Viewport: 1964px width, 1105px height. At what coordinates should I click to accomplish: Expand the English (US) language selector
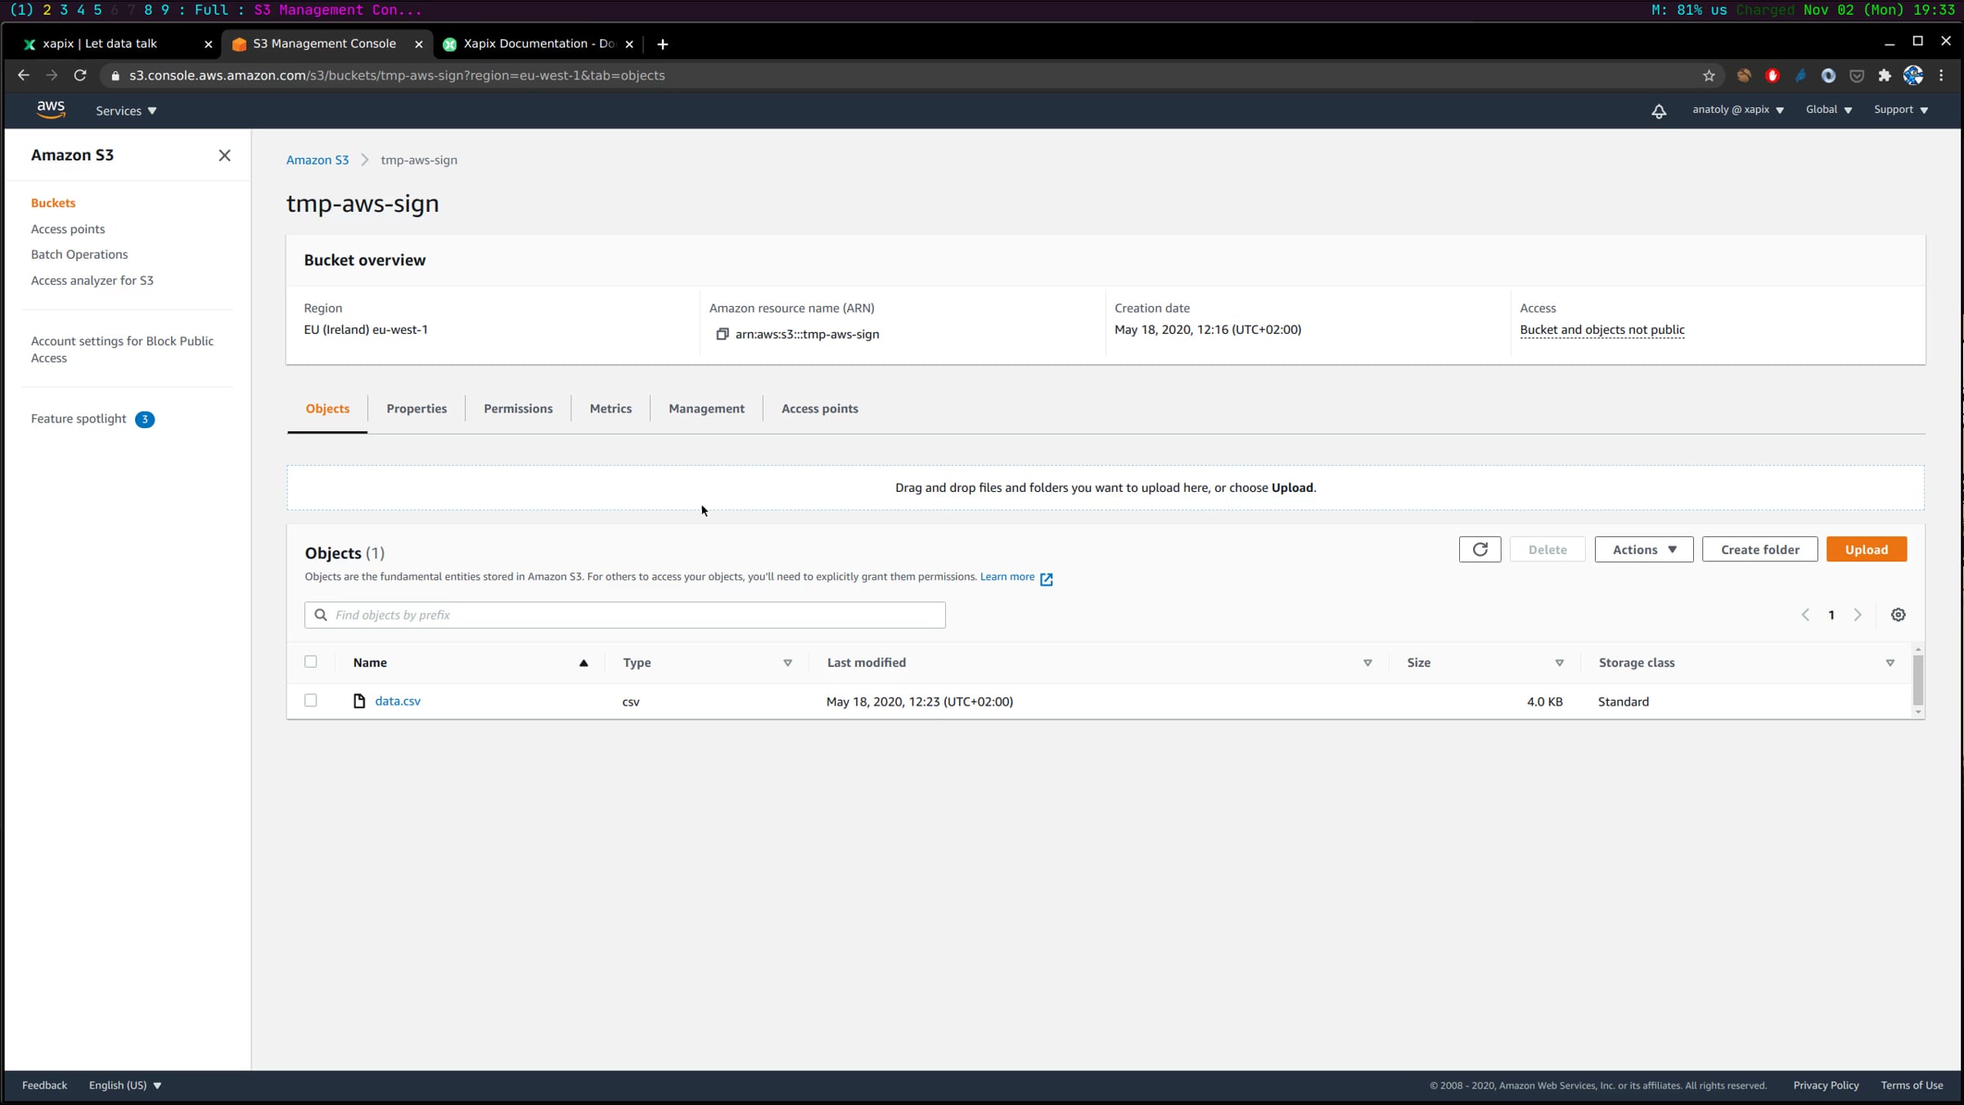pyautogui.click(x=125, y=1085)
